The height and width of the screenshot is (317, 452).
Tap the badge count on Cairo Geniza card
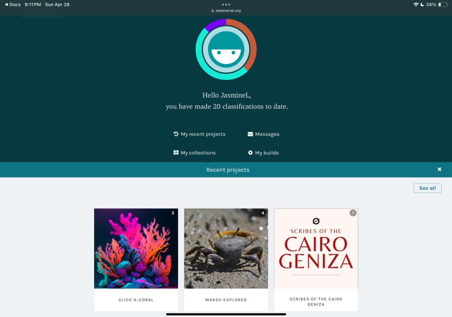pyautogui.click(x=353, y=213)
